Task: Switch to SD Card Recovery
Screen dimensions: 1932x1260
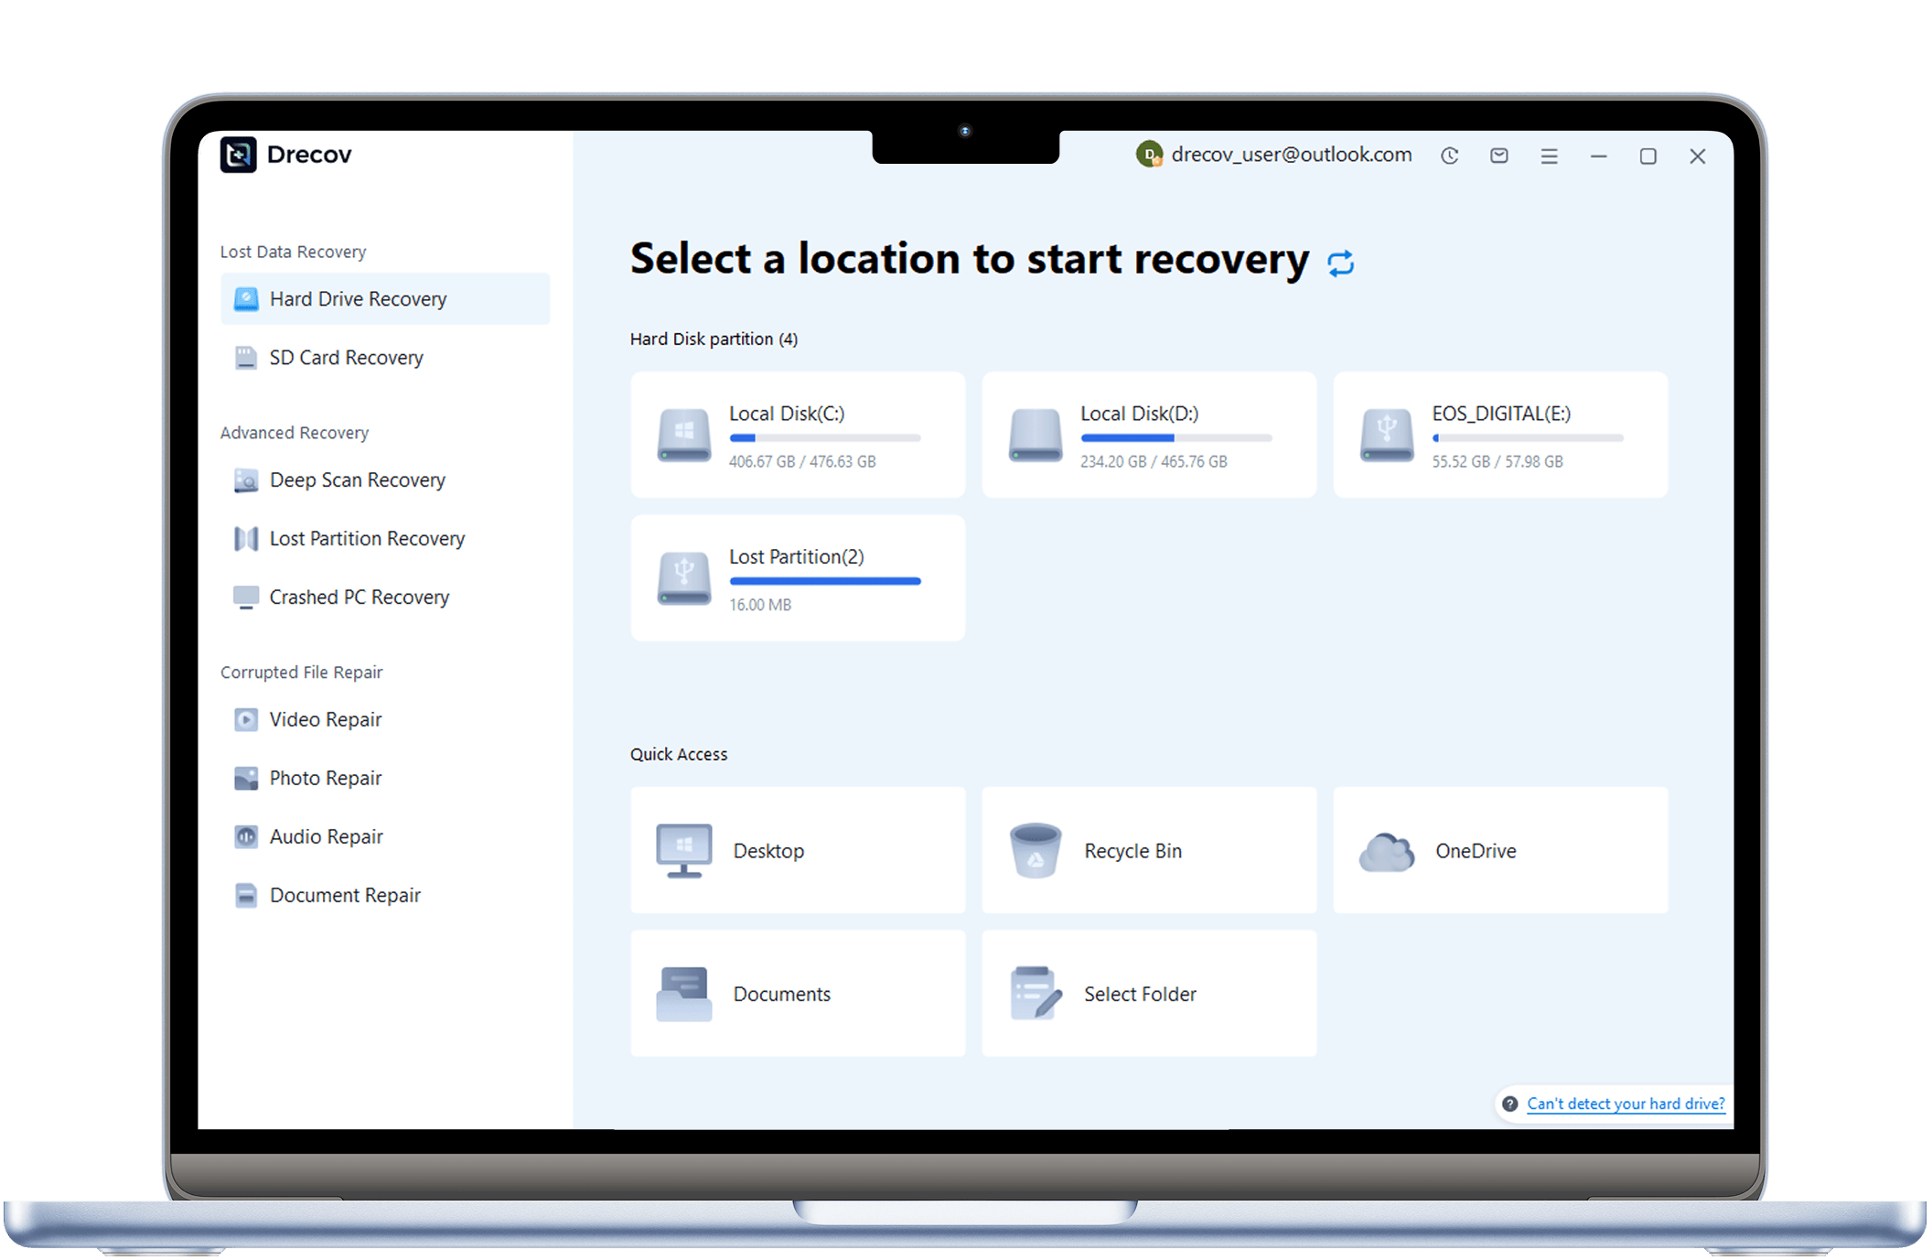Action: (346, 358)
